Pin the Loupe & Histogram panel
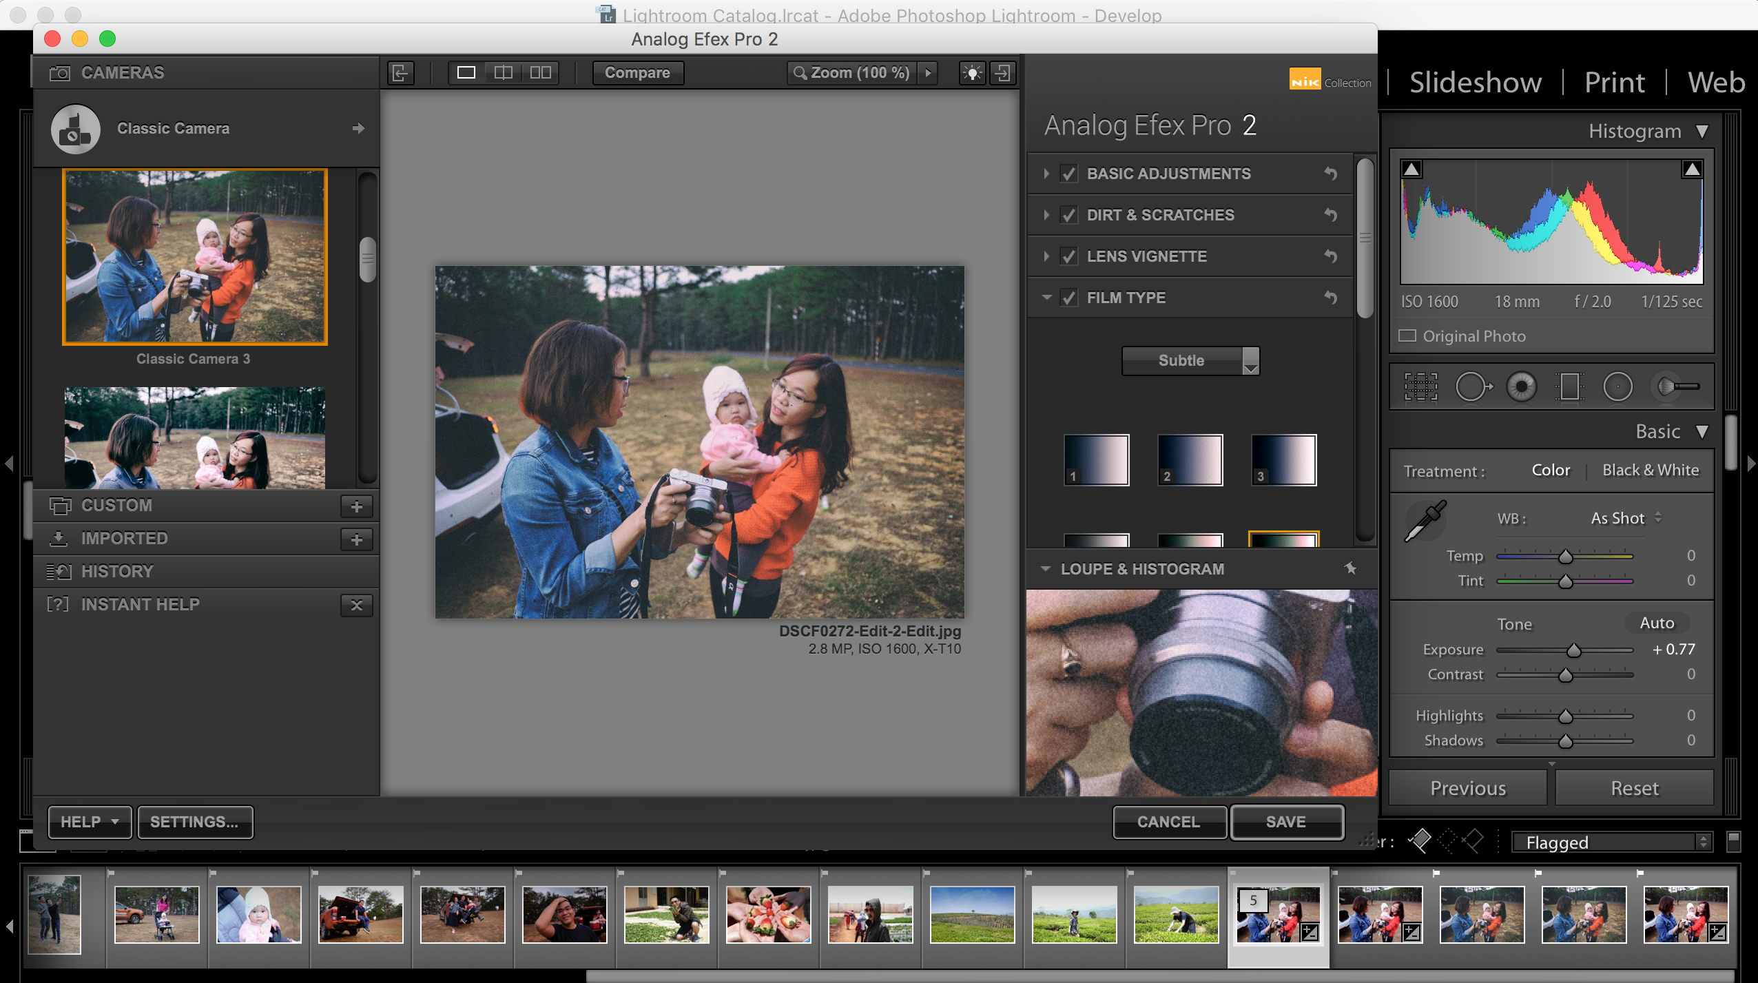Screen dimensions: 1758x983 [1350, 569]
